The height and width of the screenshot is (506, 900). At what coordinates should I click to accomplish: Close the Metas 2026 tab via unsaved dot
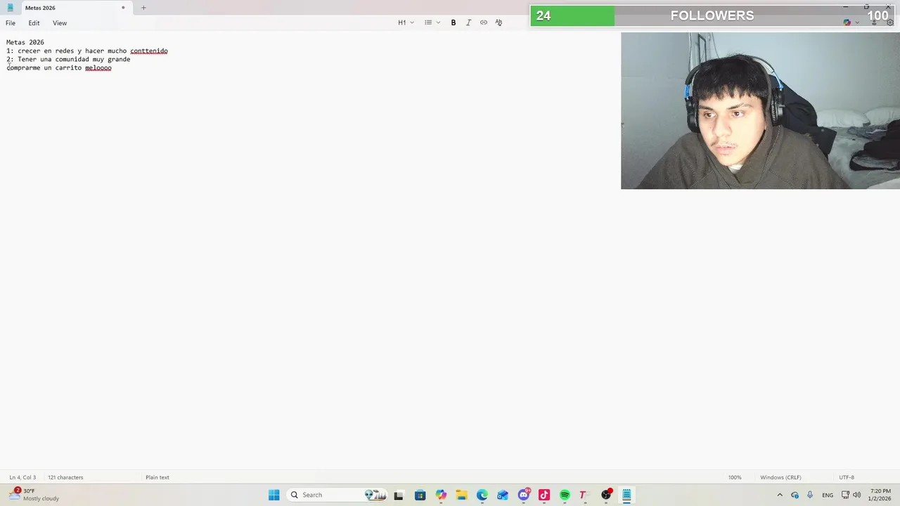point(123,8)
